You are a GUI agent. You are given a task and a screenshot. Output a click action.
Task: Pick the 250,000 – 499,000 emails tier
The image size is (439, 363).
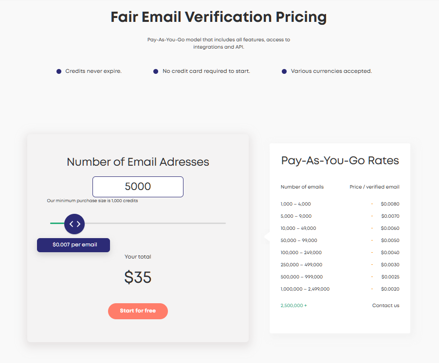click(x=301, y=265)
